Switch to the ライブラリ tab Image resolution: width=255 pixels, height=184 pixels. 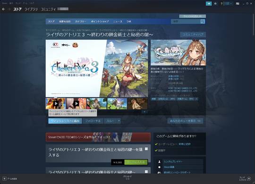tap(31, 9)
